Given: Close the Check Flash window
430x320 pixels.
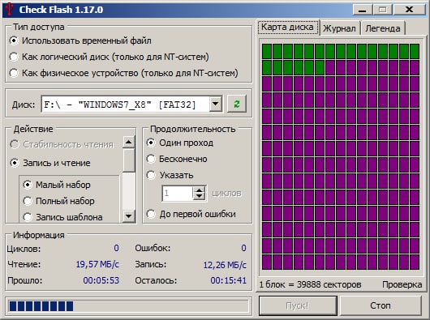Looking at the screenshot, I should tap(409, 10).
